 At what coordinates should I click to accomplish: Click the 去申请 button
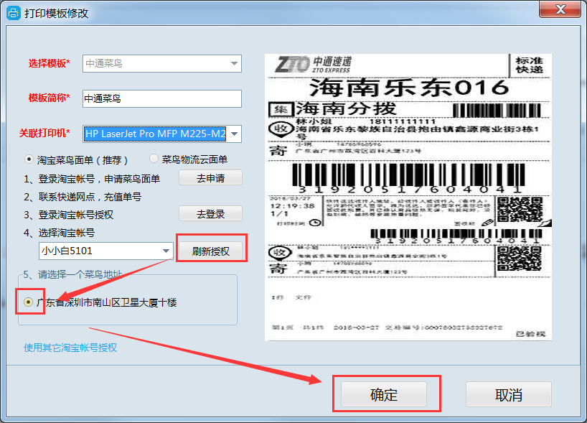pyautogui.click(x=211, y=178)
